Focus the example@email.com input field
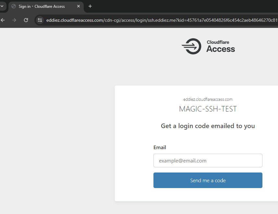The image size is (278, 214). point(208,161)
